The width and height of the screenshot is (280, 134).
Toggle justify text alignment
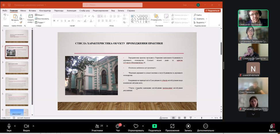point(110,21)
